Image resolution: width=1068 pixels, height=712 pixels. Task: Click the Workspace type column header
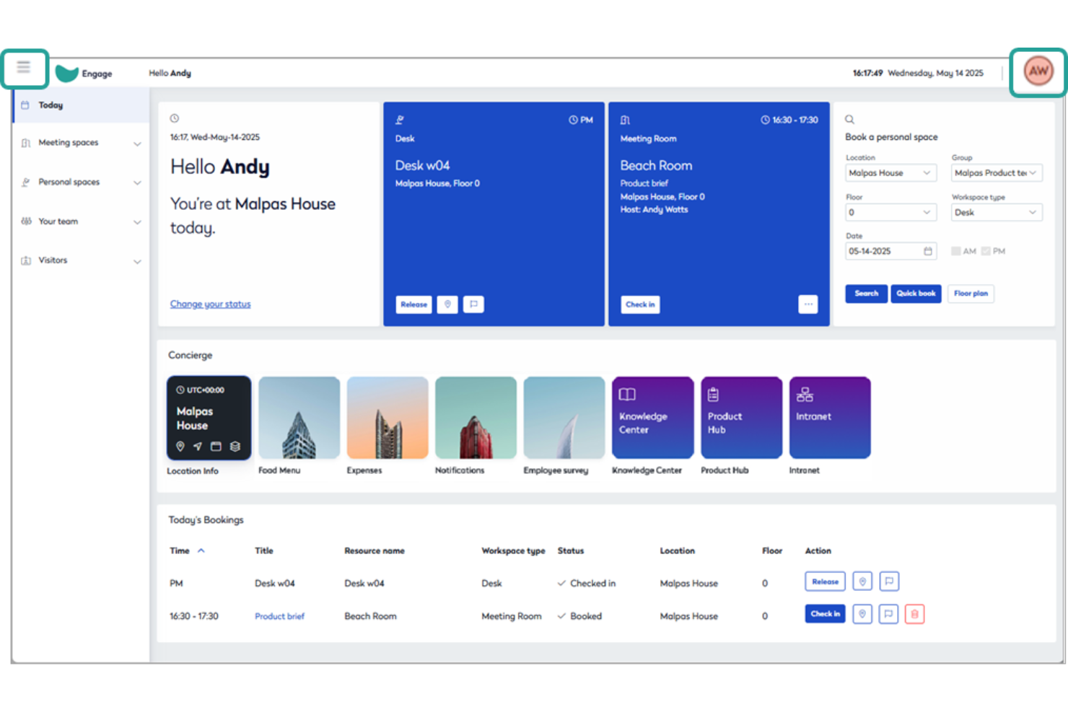tap(514, 551)
